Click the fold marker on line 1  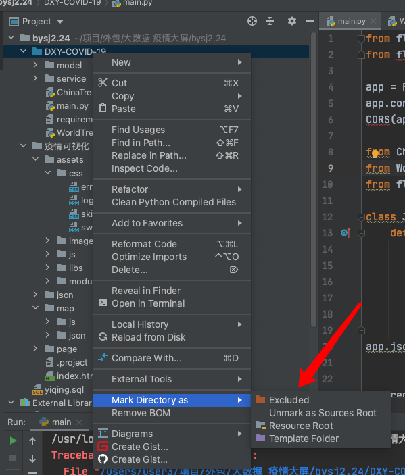pos(361,39)
